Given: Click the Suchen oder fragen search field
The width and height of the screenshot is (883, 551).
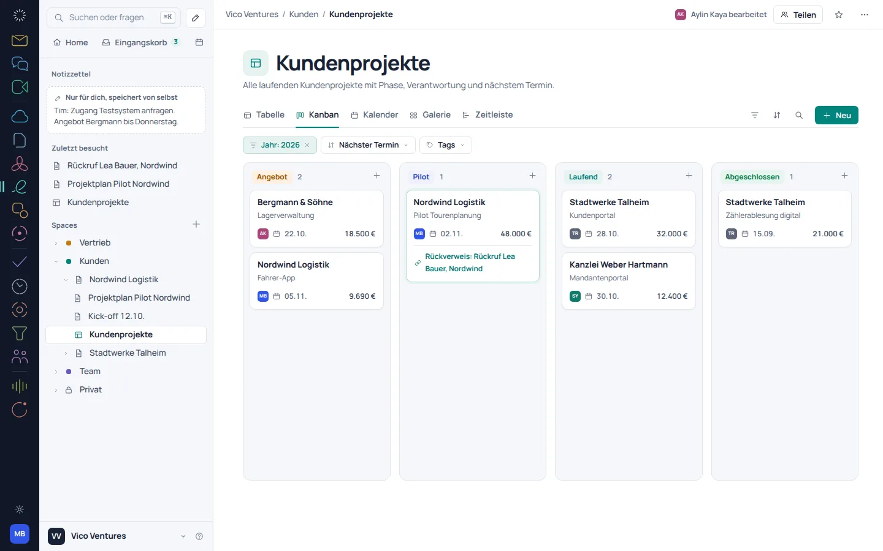Looking at the screenshot, I should 114,18.
